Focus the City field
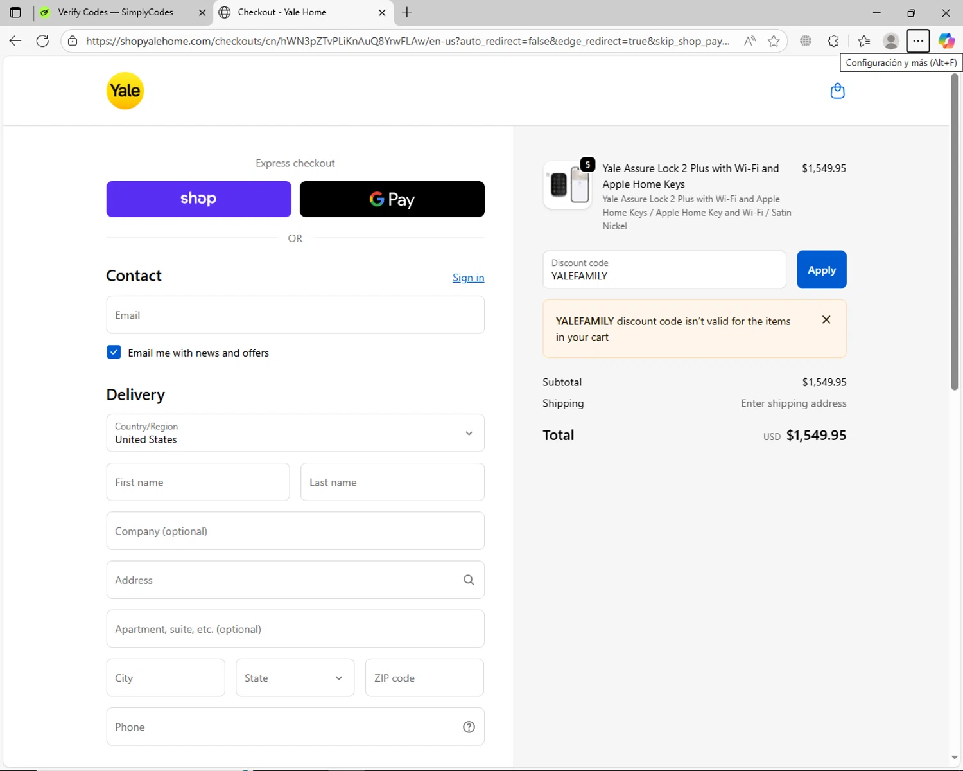The width and height of the screenshot is (963, 771). pos(166,678)
